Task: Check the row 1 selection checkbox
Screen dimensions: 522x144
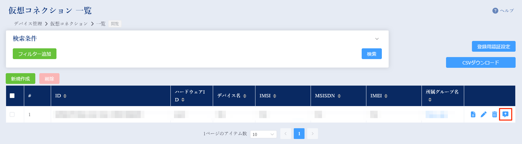Action: tap(12, 114)
